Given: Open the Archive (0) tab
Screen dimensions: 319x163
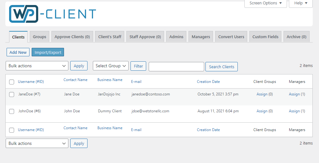Looking at the screenshot, I should pyautogui.click(x=296, y=37).
